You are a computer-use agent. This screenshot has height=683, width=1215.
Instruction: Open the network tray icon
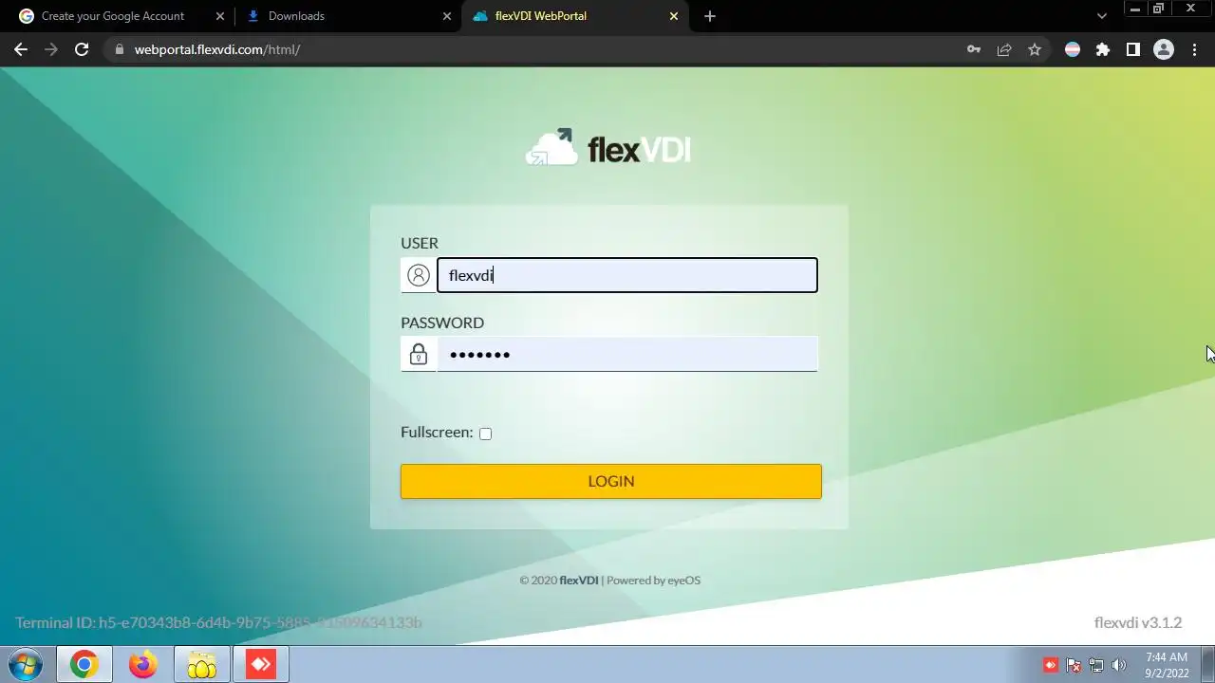1096,665
